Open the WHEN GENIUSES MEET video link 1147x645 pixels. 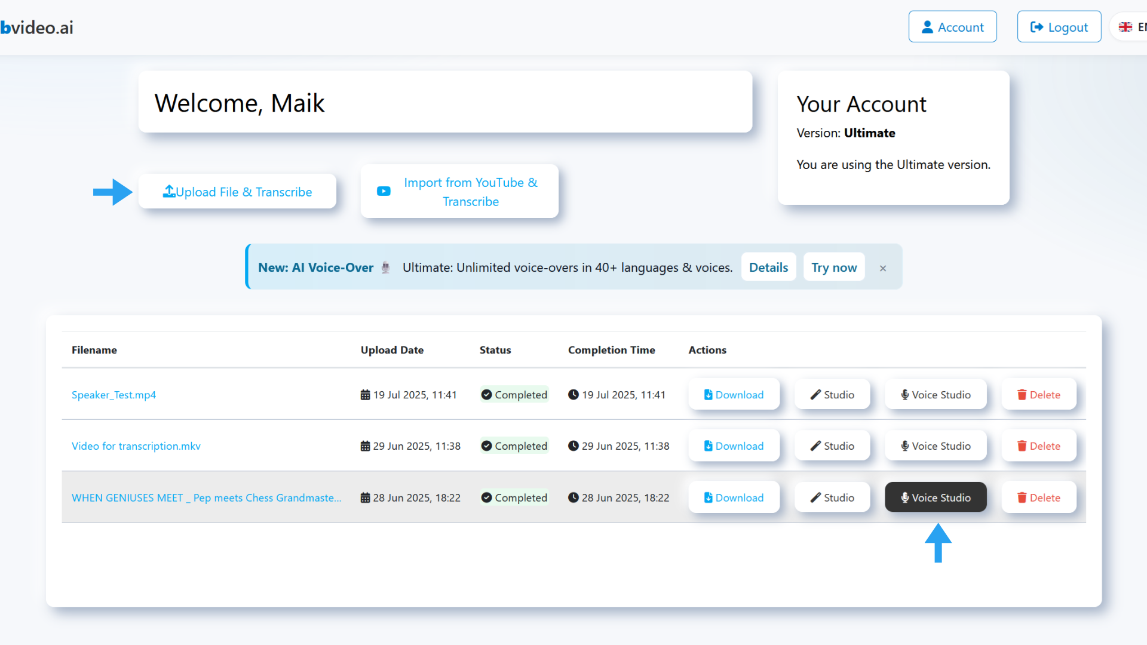[207, 497]
